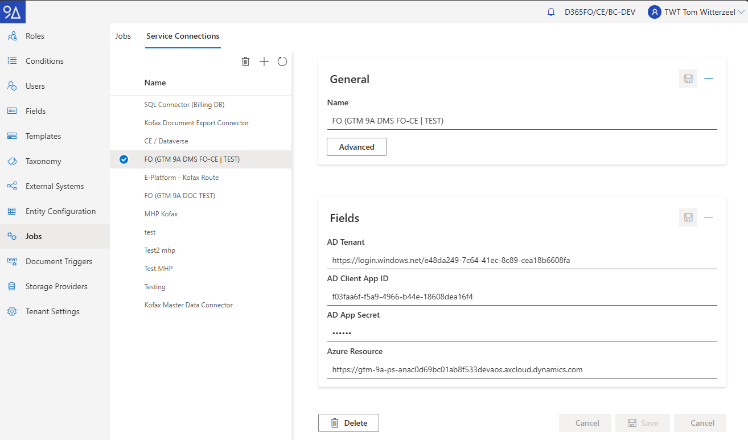The width and height of the screenshot is (748, 440).
Task: Click the Document Triggers icon
Action: 12,261
